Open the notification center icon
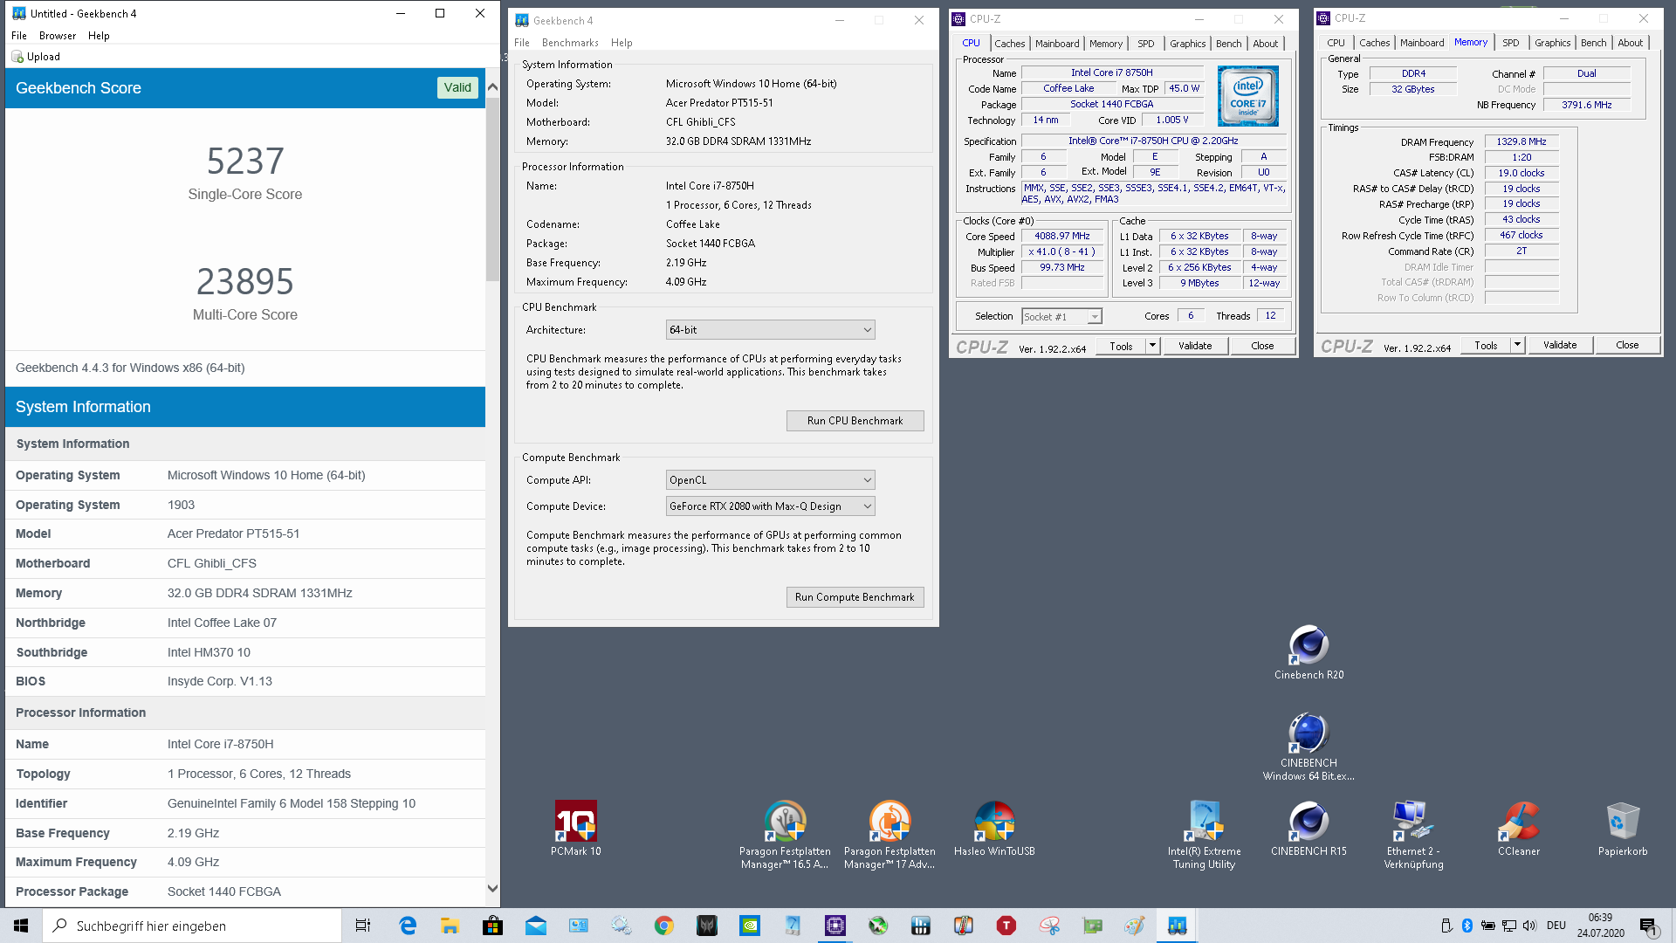Image resolution: width=1676 pixels, height=943 pixels. point(1649,926)
